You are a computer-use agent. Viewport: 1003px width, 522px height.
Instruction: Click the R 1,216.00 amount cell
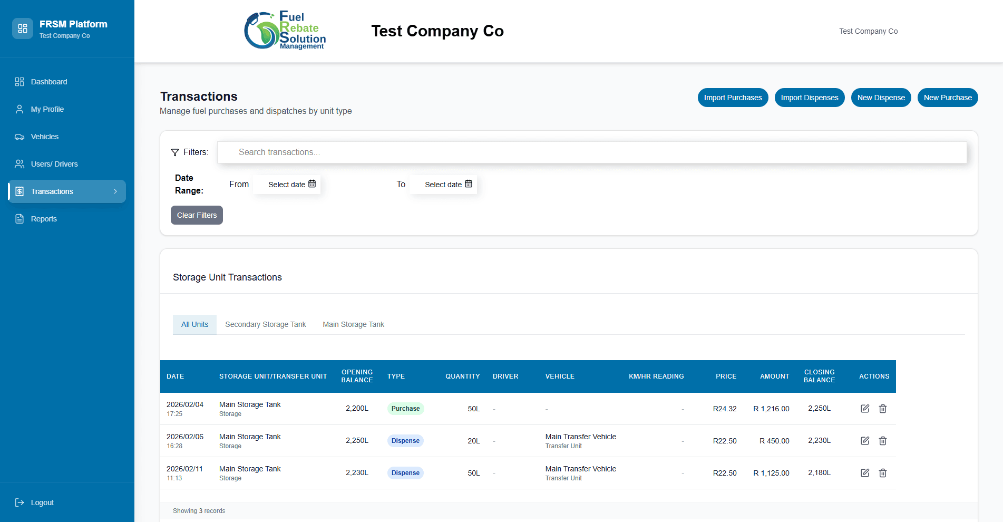[x=771, y=409]
